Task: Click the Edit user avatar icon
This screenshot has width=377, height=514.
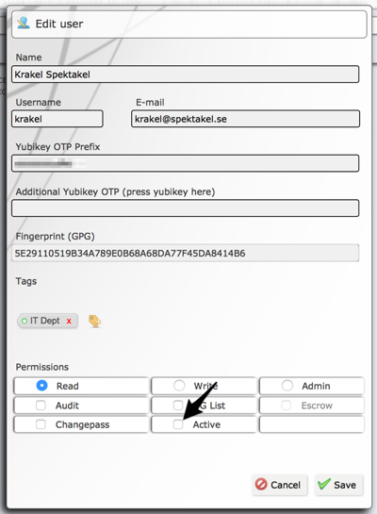Action: (24, 24)
